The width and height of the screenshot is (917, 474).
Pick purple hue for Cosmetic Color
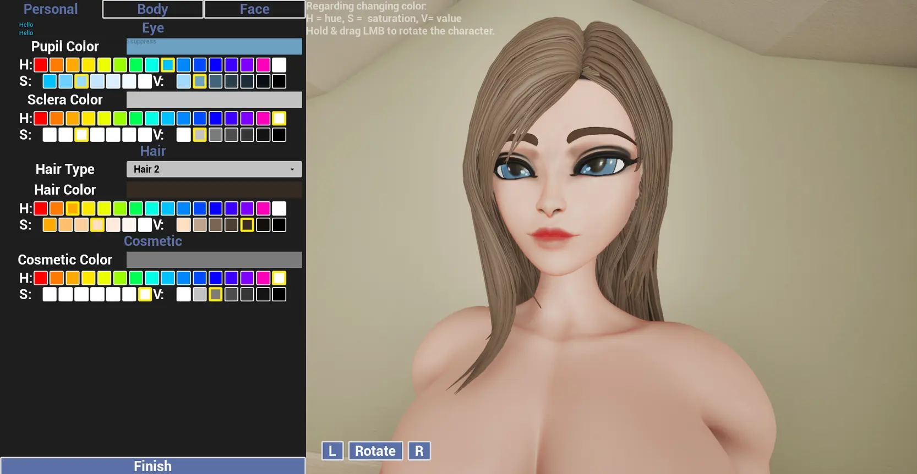point(247,278)
